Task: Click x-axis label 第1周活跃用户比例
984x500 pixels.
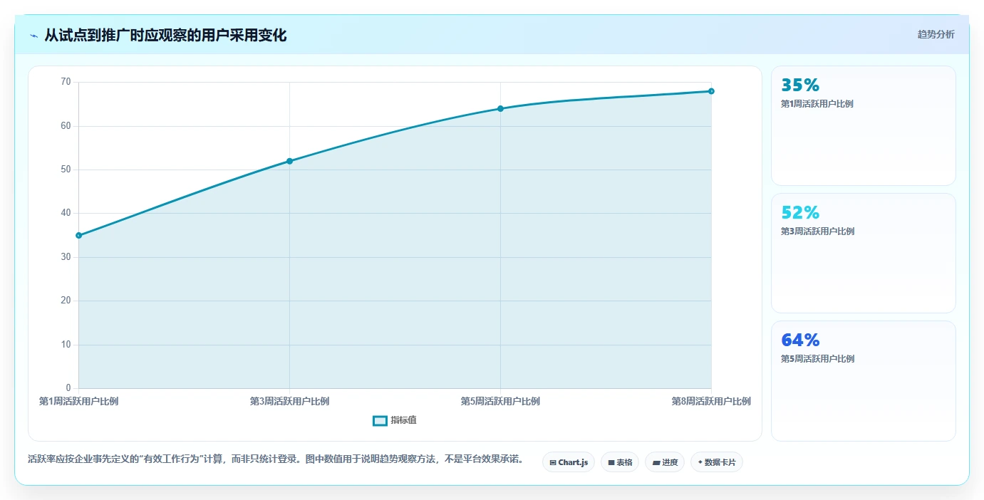Action: (78, 402)
